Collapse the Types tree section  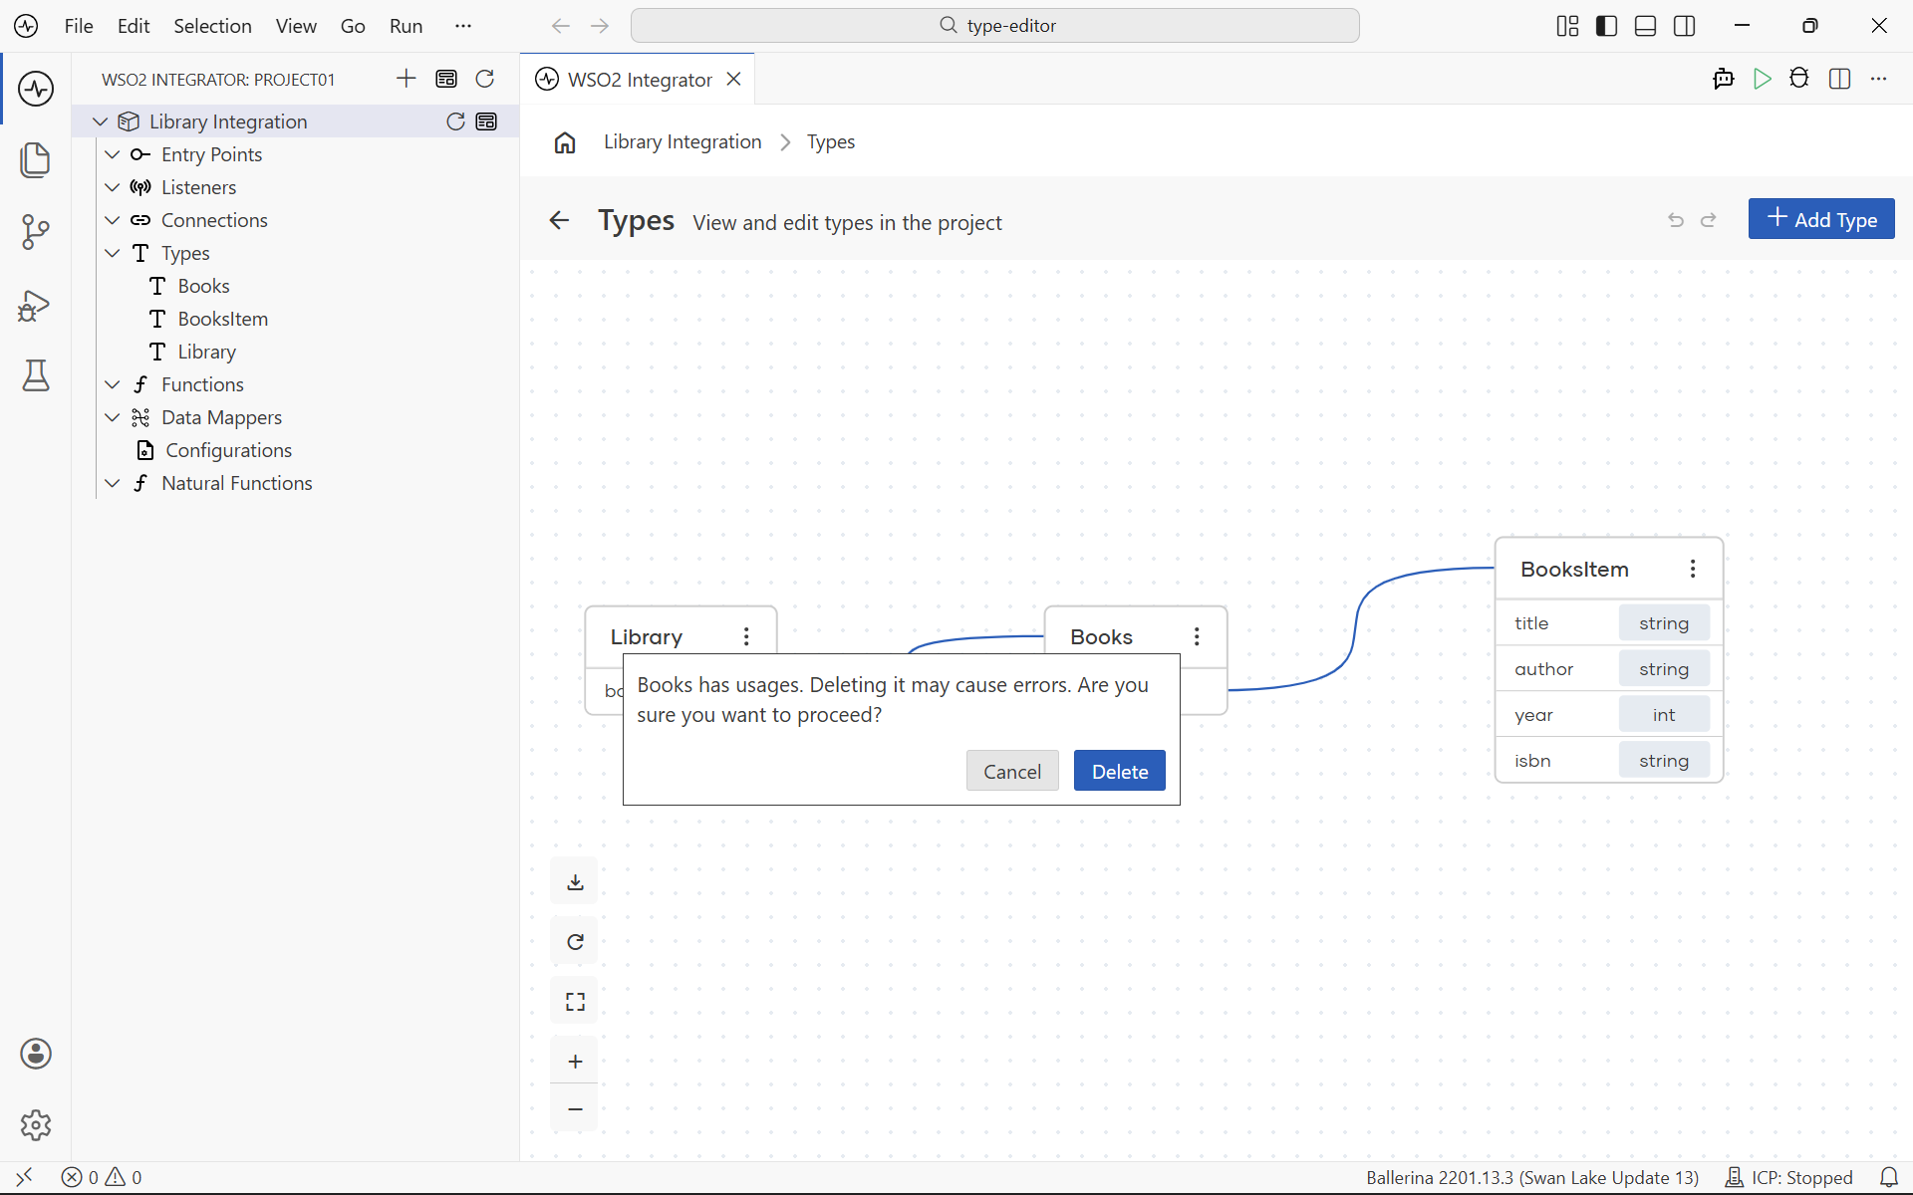coord(113,253)
